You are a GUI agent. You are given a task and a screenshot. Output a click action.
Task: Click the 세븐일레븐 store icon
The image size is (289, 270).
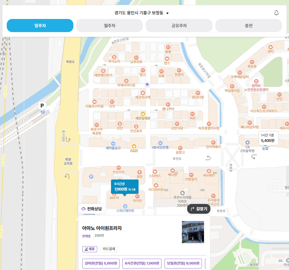(x=143, y=114)
